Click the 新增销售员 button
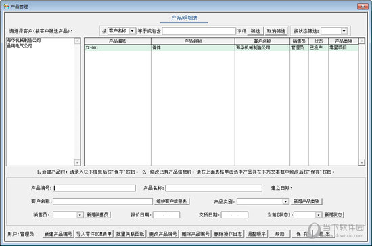Viewport: 372px width, 246px height. tap(97, 215)
